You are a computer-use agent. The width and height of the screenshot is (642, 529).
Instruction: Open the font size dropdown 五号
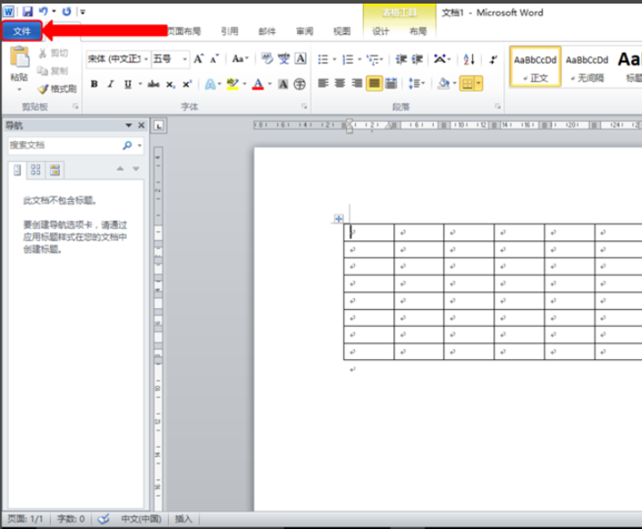(170, 59)
